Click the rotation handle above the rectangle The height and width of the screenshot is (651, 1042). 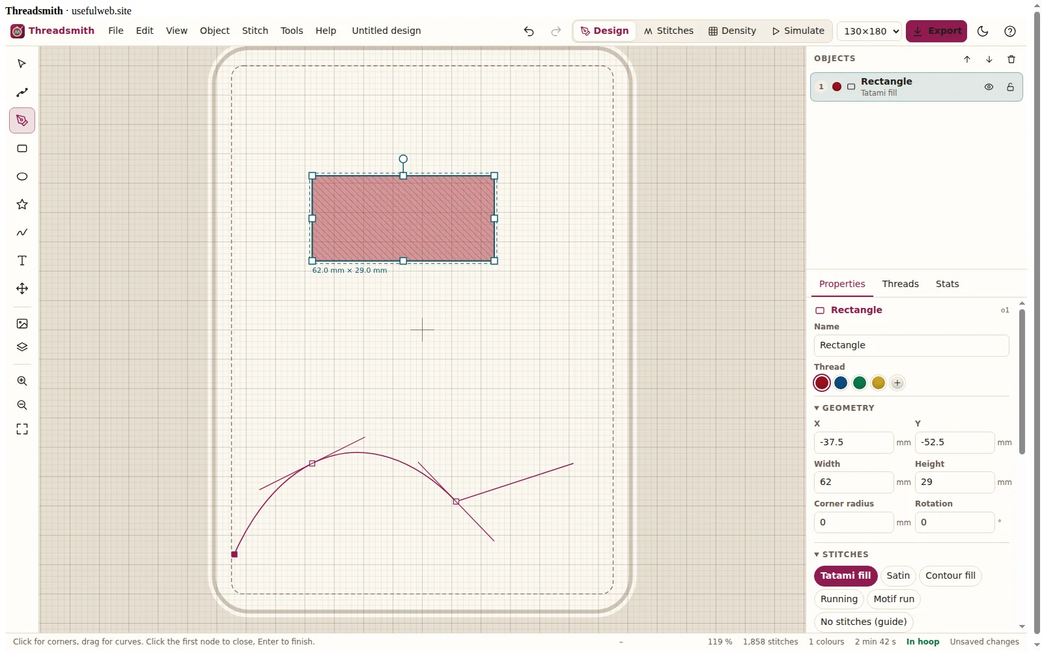pos(403,159)
